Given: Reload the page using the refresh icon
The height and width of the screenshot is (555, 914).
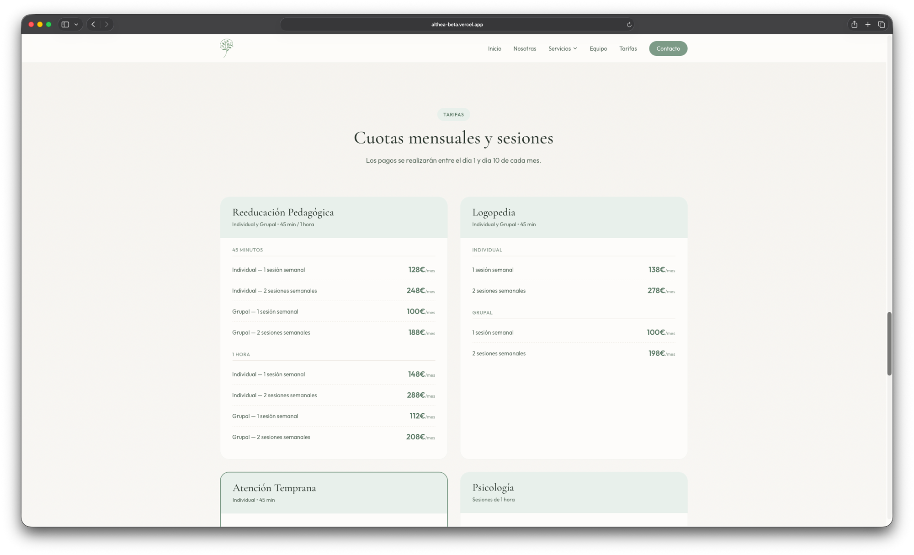Looking at the screenshot, I should tap(628, 24).
